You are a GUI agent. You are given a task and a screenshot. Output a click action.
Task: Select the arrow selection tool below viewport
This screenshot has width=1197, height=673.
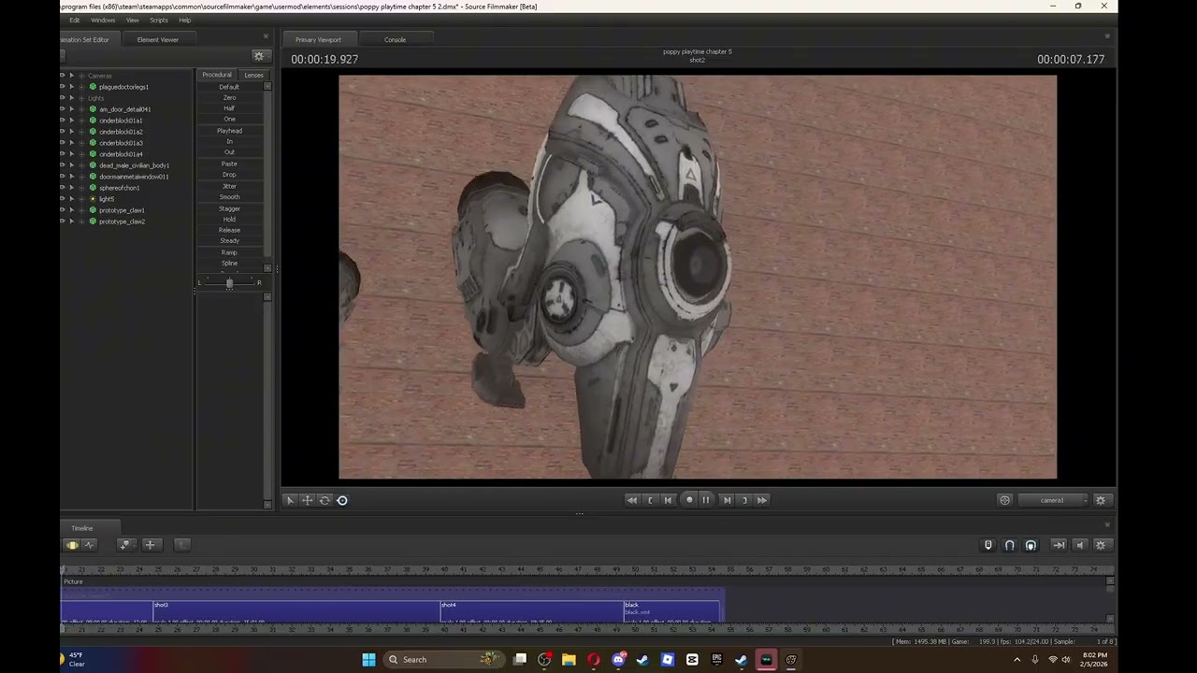[x=290, y=500]
